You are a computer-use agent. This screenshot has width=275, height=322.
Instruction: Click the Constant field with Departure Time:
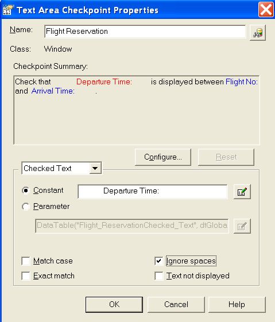(153, 191)
